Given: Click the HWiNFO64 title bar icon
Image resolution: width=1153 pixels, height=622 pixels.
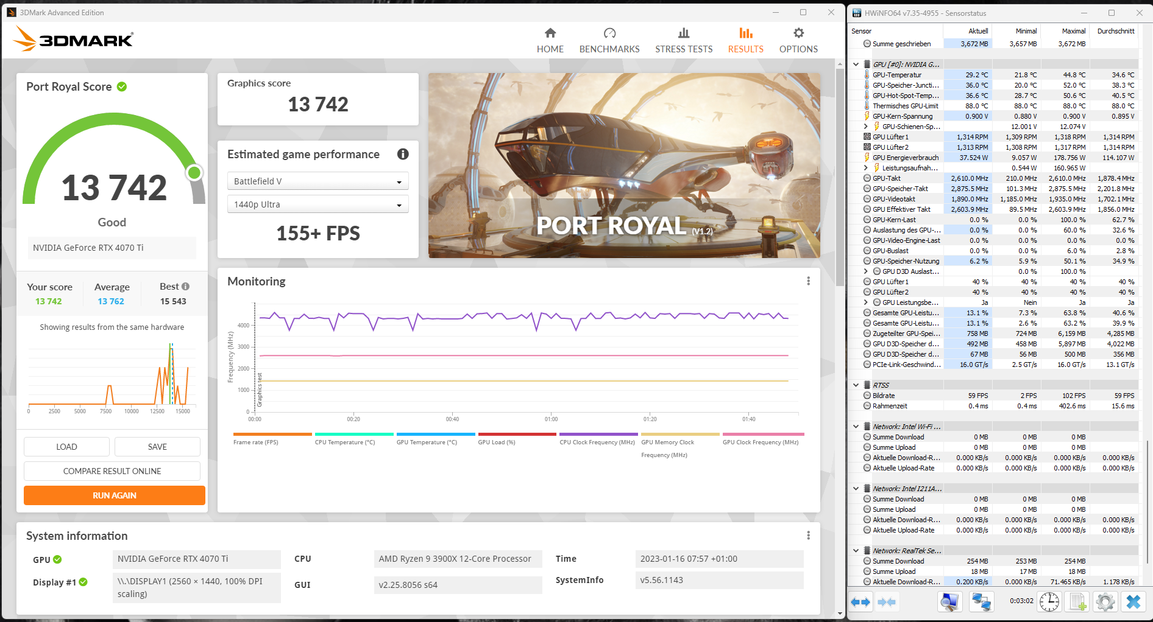Looking at the screenshot, I should pyautogui.click(x=857, y=13).
